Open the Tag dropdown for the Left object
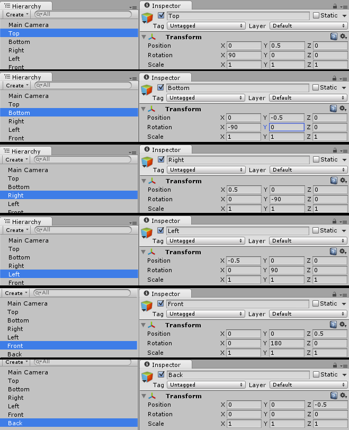 pos(205,241)
